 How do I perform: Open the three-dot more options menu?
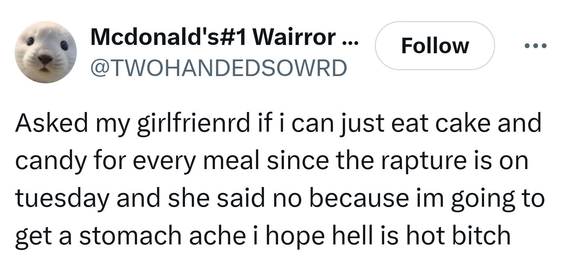coord(535,46)
